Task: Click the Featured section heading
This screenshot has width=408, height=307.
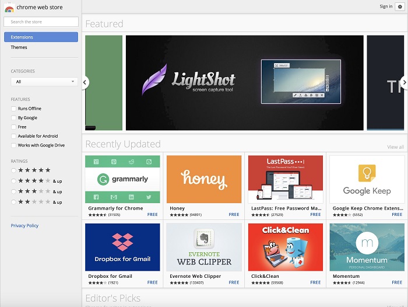Action: click(104, 24)
